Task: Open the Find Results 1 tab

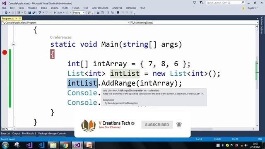Action: coord(29,133)
